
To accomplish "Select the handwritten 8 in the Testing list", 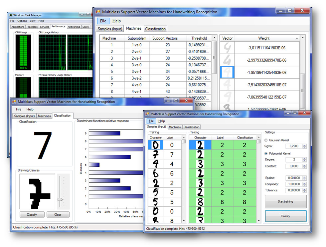I will 200,202.
